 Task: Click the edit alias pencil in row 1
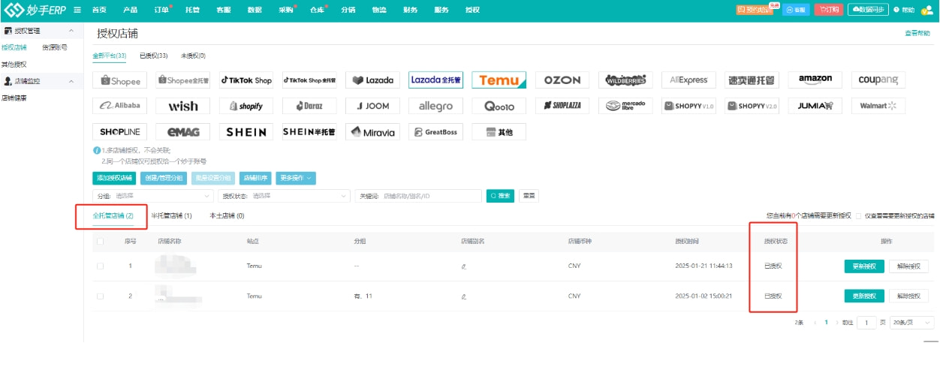464,266
